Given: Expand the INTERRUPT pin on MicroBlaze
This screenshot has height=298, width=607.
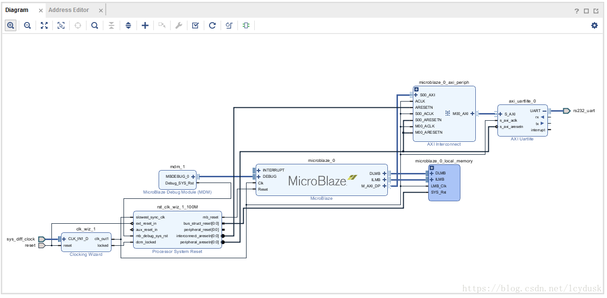Looking at the screenshot, I should point(259,170).
